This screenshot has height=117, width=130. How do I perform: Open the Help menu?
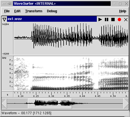123,11
